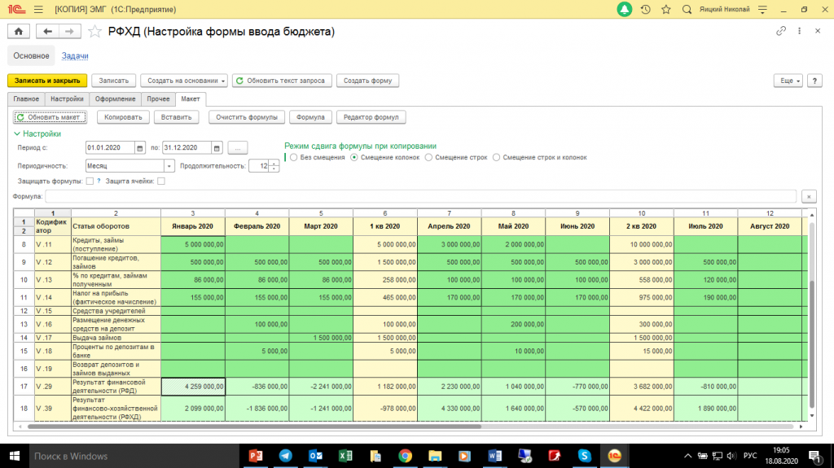Click 'Записать и закрыть' button
Screen dimensions: 834x468
click(47, 81)
